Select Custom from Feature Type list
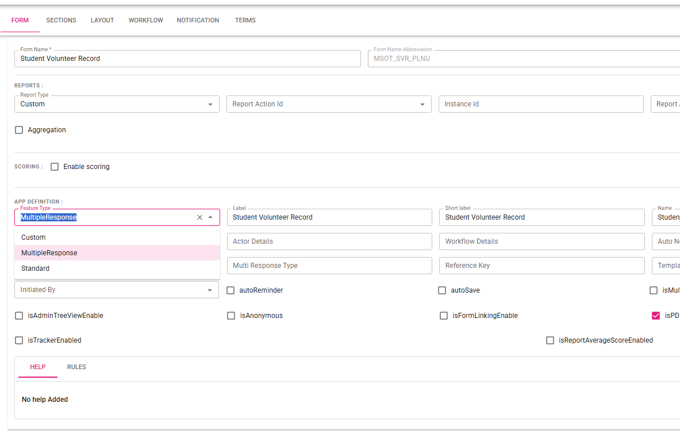 pyautogui.click(x=117, y=237)
